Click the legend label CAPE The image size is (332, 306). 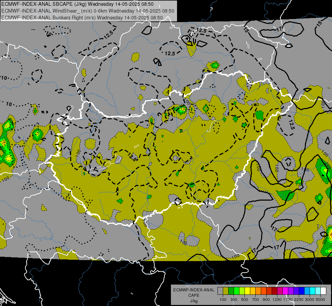click(194, 295)
